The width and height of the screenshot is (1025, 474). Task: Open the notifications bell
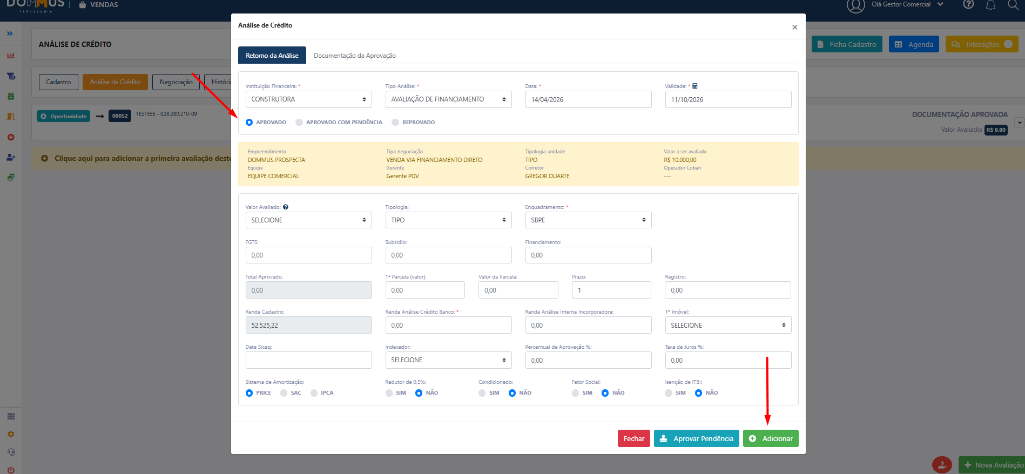[x=990, y=5]
